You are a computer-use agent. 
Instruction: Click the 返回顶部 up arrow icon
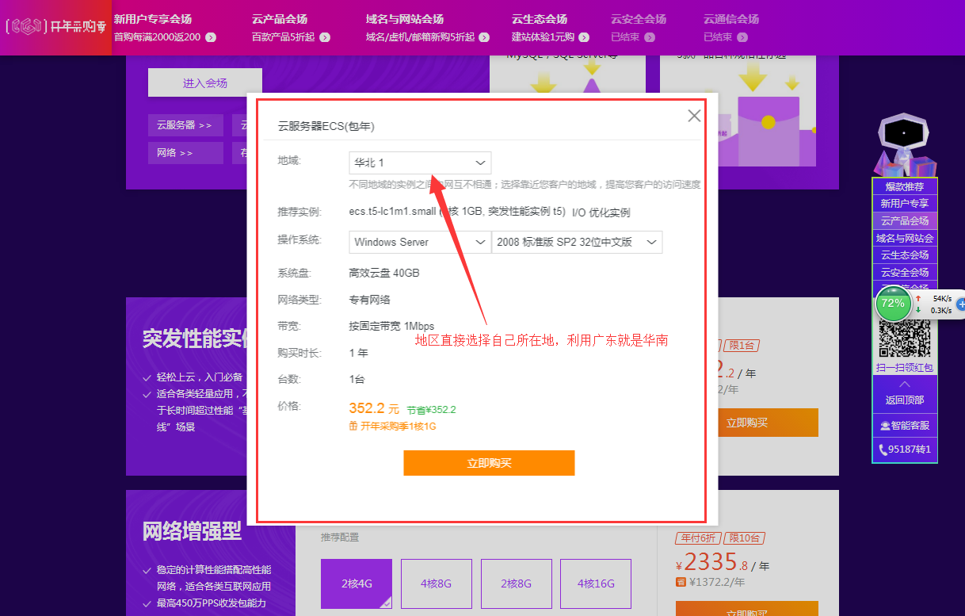[905, 384]
